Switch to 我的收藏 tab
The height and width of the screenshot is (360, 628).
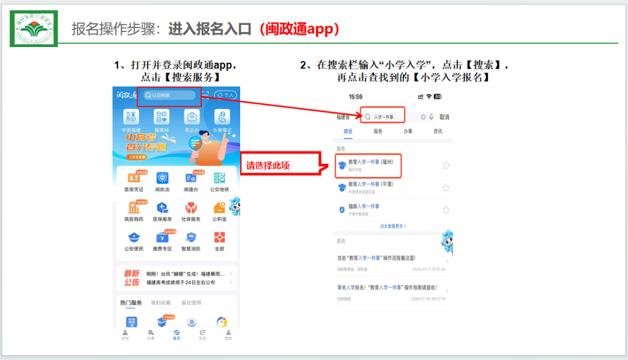(160, 303)
